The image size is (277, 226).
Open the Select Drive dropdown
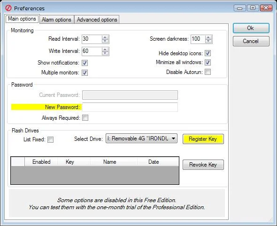coord(141,139)
